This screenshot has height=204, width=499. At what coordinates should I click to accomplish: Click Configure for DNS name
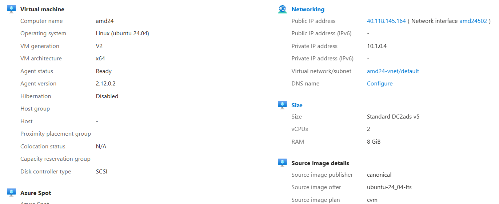click(x=380, y=84)
